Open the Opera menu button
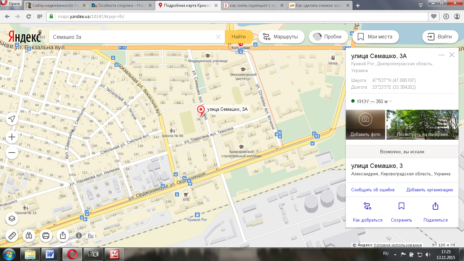Image resolution: width=464 pixels, height=261 pixels. click(11, 4)
